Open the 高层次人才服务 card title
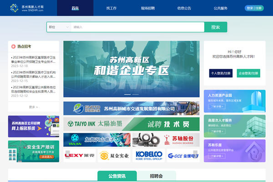Image resolution: width=273 pixels, height=182 pixels. [x=220, y=120]
